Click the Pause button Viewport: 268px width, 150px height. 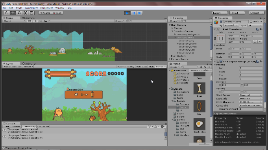pyautogui.click(x=133, y=13)
